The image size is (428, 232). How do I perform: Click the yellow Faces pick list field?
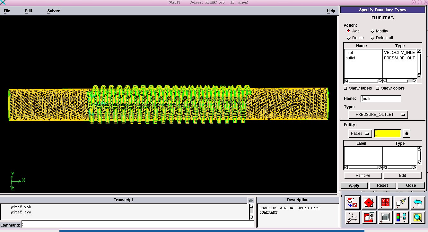388,133
